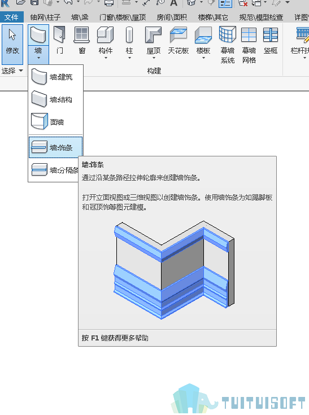Expand the 墙 wall dropdown arrow
309x415 pixels.
[x=38, y=58]
